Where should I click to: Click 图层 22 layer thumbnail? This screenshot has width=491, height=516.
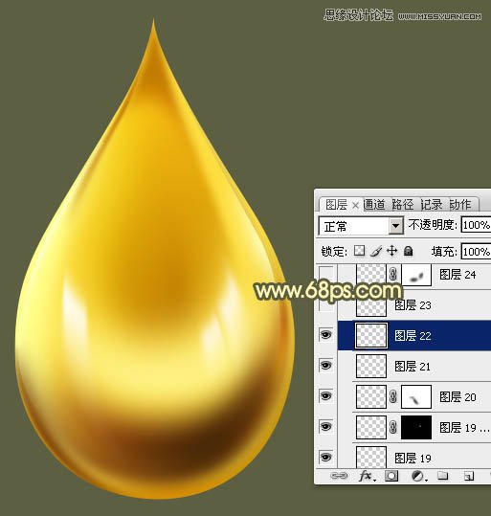pyautogui.click(x=371, y=335)
